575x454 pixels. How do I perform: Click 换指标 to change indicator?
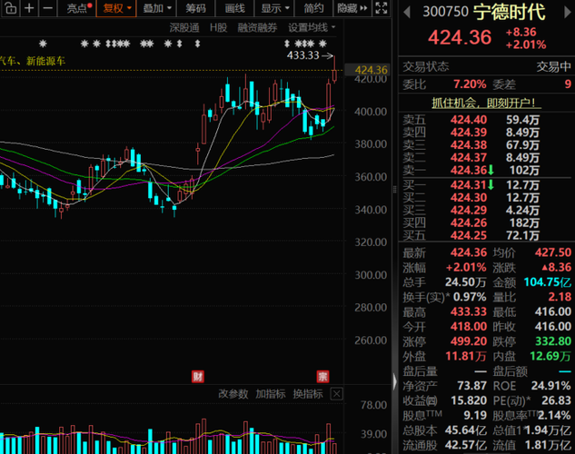click(x=308, y=394)
